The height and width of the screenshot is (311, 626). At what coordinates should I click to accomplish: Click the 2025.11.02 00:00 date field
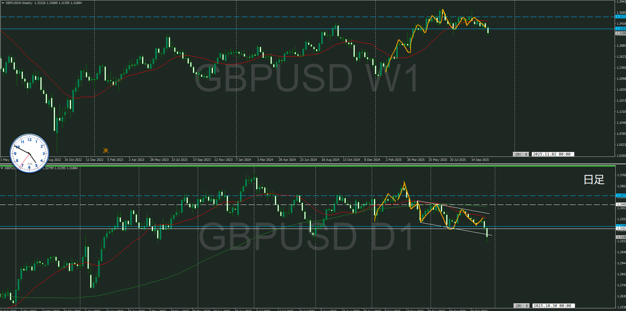pos(553,154)
